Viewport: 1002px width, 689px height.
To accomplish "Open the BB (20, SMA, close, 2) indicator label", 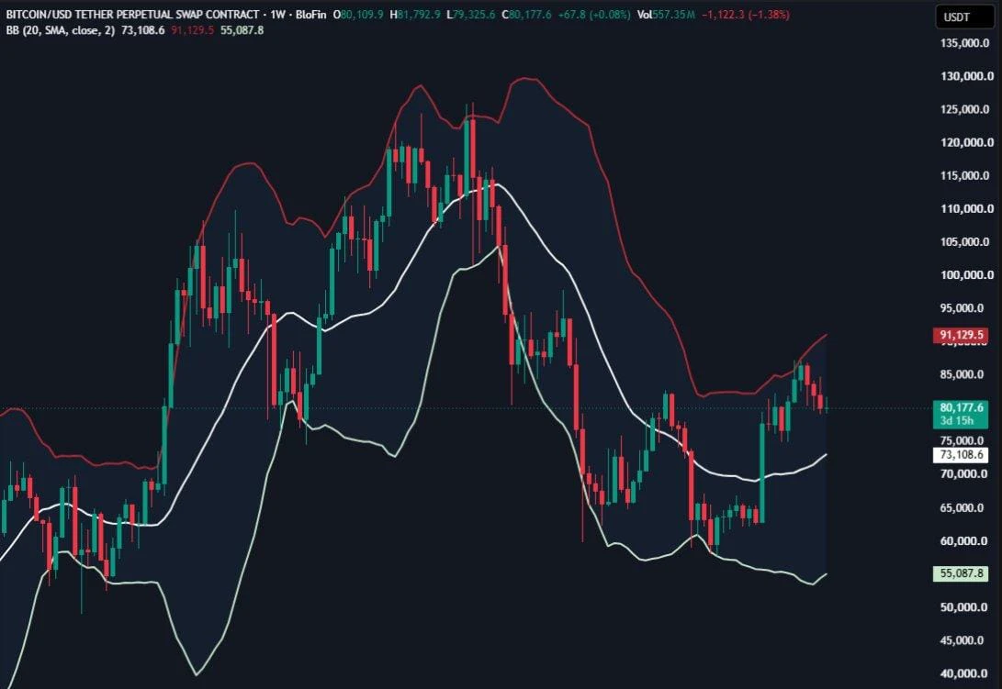I will click(x=61, y=30).
